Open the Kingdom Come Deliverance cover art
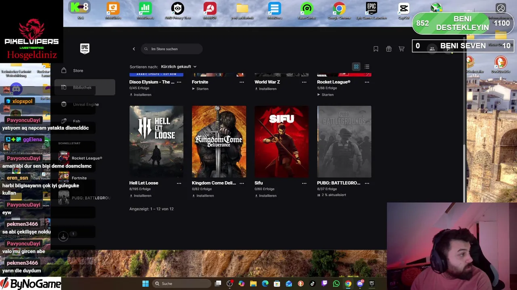 pyautogui.click(x=219, y=141)
